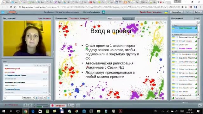Click the room lock icon in top bar
The image size is (203, 114).
click(x=103, y=12)
